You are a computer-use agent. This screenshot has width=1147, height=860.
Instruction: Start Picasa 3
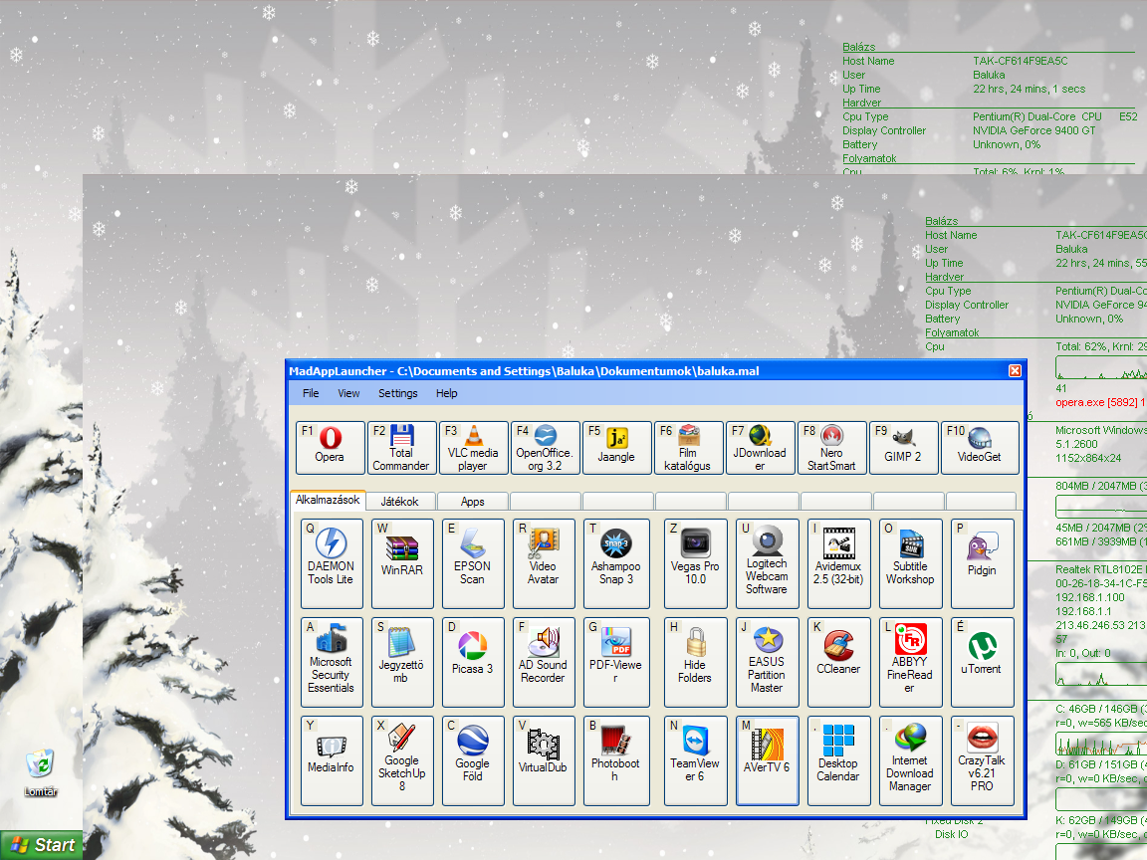tap(473, 662)
